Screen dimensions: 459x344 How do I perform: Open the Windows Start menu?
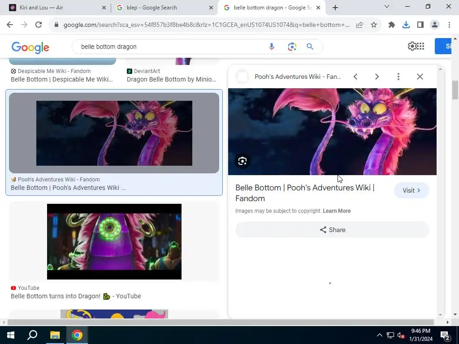[11, 335]
